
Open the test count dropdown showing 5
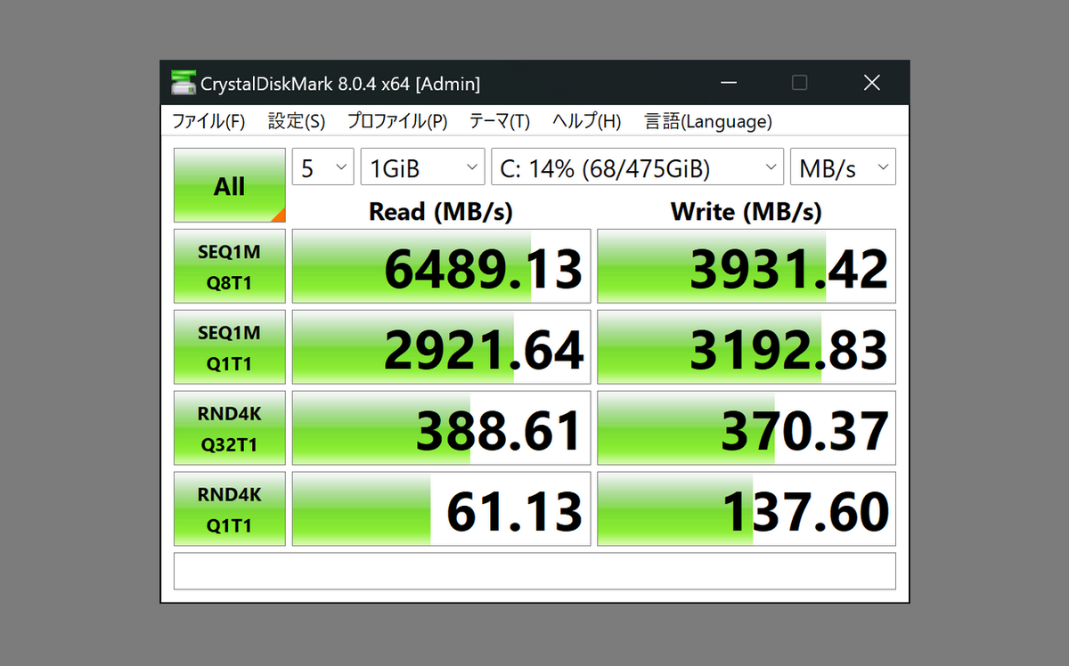[x=323, y=167]
